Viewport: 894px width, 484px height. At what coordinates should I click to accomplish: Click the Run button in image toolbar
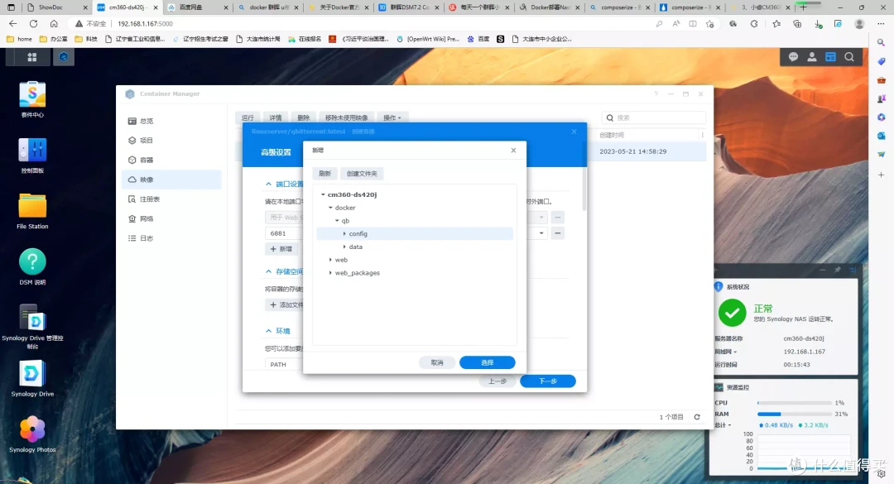[x=248, y=117]
